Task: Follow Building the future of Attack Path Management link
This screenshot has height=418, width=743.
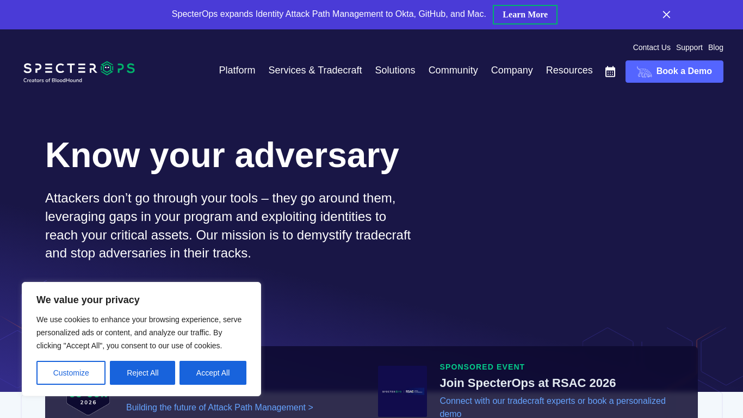Action: pos(220,407)
